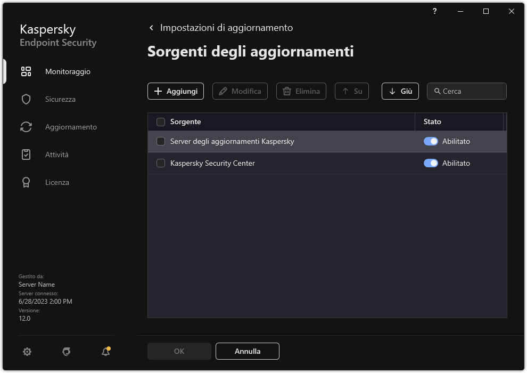Tick the Kaspersky Security Center checkbox
This screenshot has height=373, width=527.
pyautogui.click(x=161, y=164)
